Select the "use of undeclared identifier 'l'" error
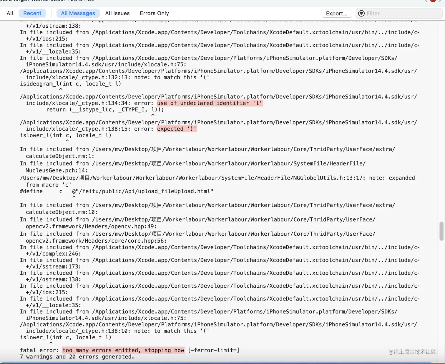 (x=209, y=103)
